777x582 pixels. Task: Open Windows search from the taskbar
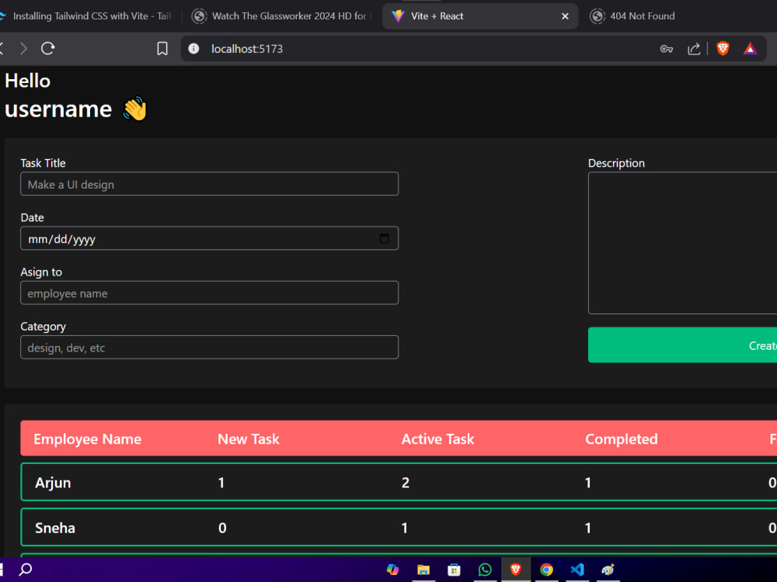click(x=26, y=570)
